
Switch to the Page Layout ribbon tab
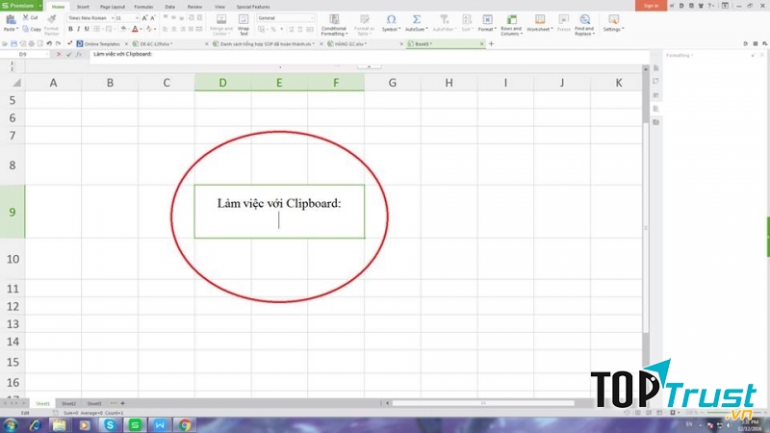[113, 6]
